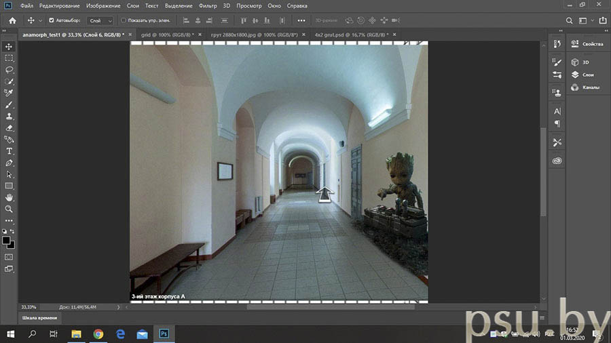Click the 33,33% zoom level field
Image resolution: width=611 pixels, height=343 pixels.
pyautogui.click(x=29, y=307)
